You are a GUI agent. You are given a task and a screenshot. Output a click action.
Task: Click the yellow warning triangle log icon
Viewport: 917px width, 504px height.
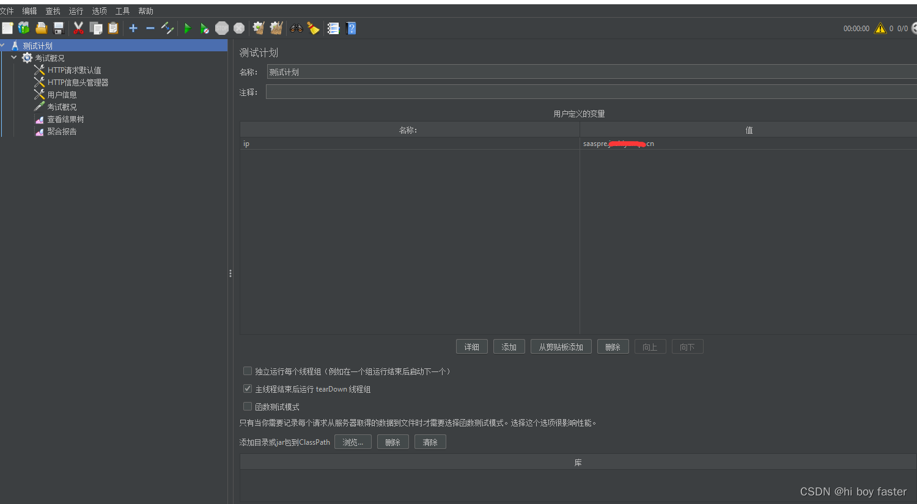click(x=880, y=28)
